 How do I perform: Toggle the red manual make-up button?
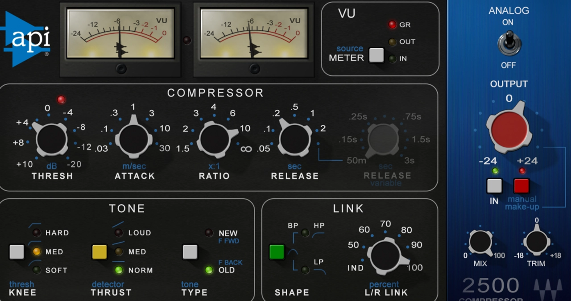pos(521,186)
